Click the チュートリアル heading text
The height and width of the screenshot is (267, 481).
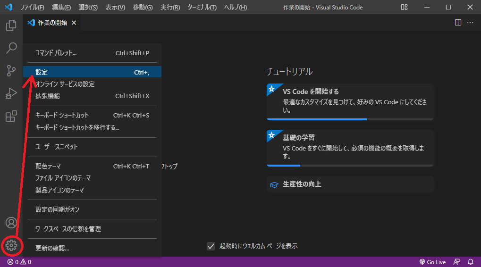[289, 72]
